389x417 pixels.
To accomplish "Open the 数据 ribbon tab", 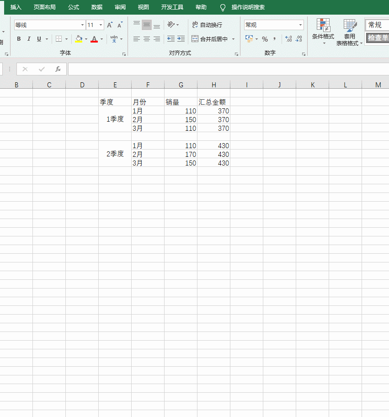I will coord(96,7).
